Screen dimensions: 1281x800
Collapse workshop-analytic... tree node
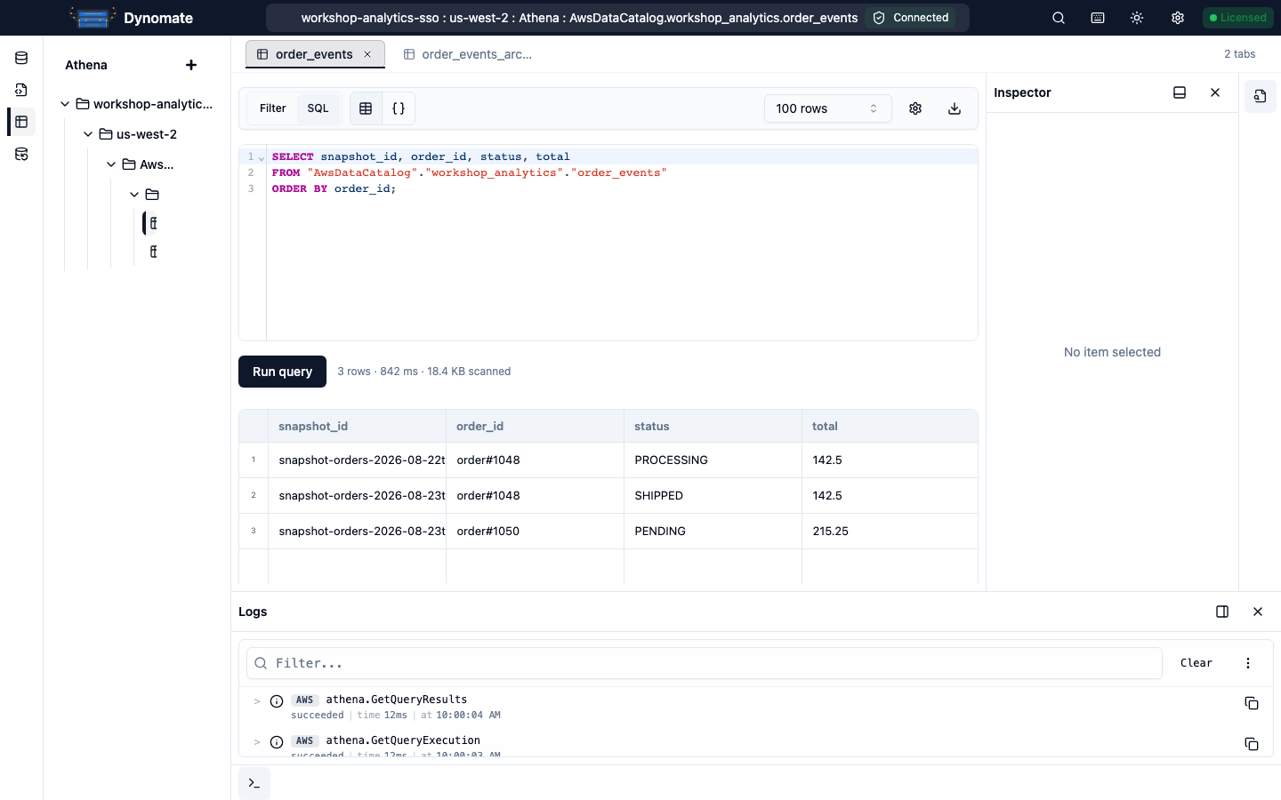tap(65, 104)
